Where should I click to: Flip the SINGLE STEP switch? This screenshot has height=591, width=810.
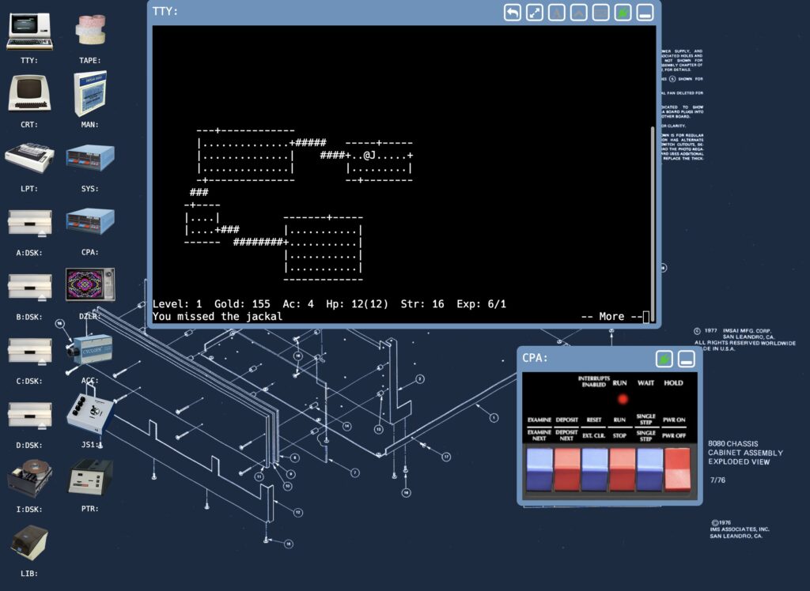(x=650, y=469)
